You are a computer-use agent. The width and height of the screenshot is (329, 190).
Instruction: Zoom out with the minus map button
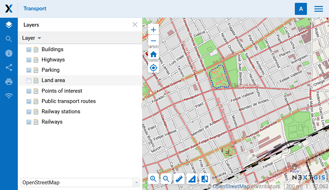(153, 40)
